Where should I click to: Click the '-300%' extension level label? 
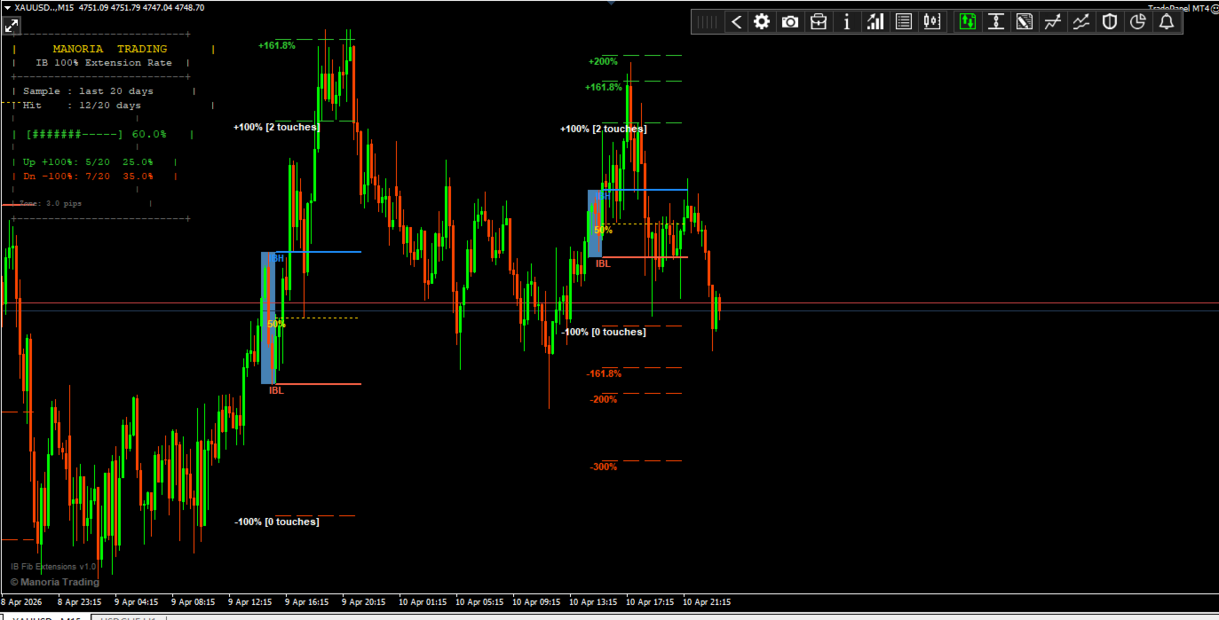pos(604,467)
